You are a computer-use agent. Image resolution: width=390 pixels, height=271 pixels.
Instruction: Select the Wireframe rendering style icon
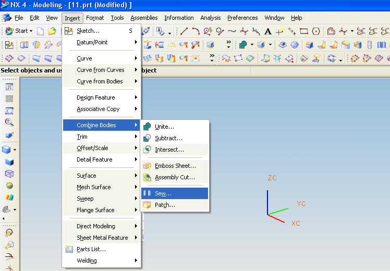point(9,174)
